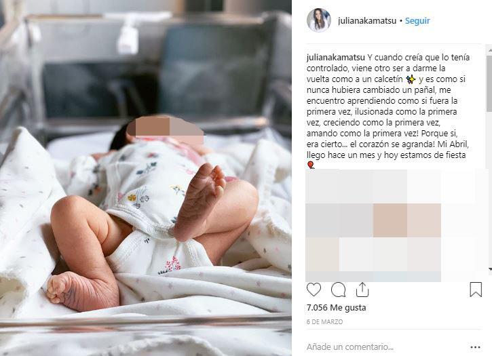492x356 pixels.
Task: Click the sparkle emoji after 'calcetín'
Action: tap(411, 79)
